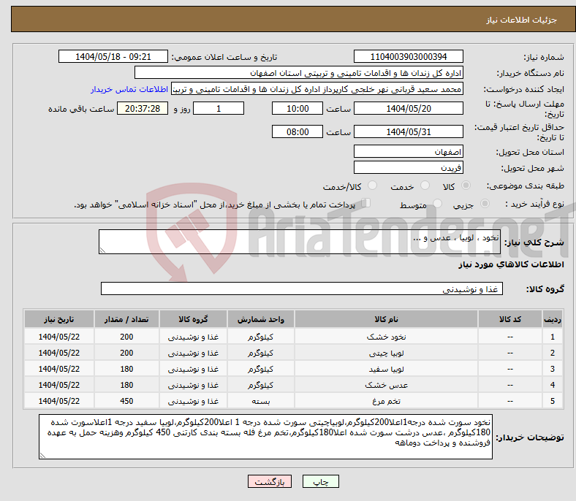Select the نخود خشک item cell
This screenshot has width=576, height=501.
point(386,337)
